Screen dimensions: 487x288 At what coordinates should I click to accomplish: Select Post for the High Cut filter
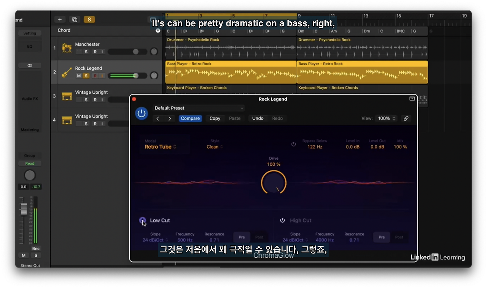pos(399,237)
